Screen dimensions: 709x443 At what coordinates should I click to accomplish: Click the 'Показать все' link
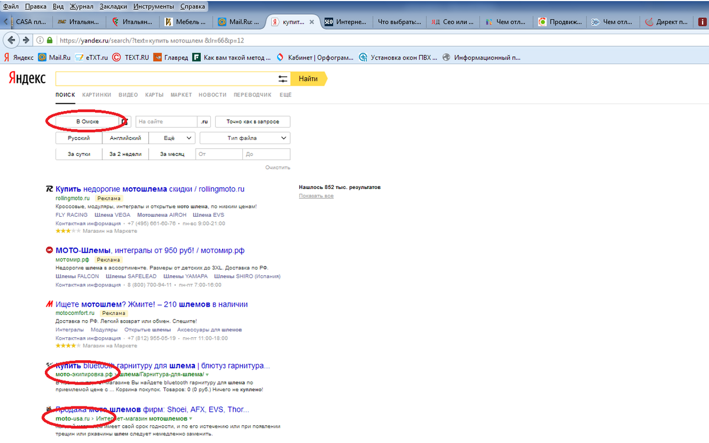pos(316,196)
